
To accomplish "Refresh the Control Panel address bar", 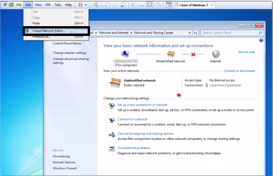I will (195, 33).
